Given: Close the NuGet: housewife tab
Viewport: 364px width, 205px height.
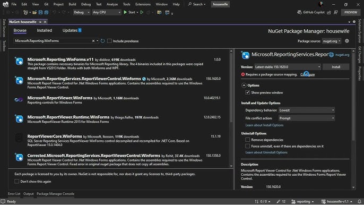Looking at the screenshot, I should point(45,22).
